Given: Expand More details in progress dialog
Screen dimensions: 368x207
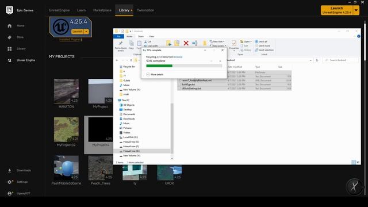Looking at the screenshot, I should [155, 74].
